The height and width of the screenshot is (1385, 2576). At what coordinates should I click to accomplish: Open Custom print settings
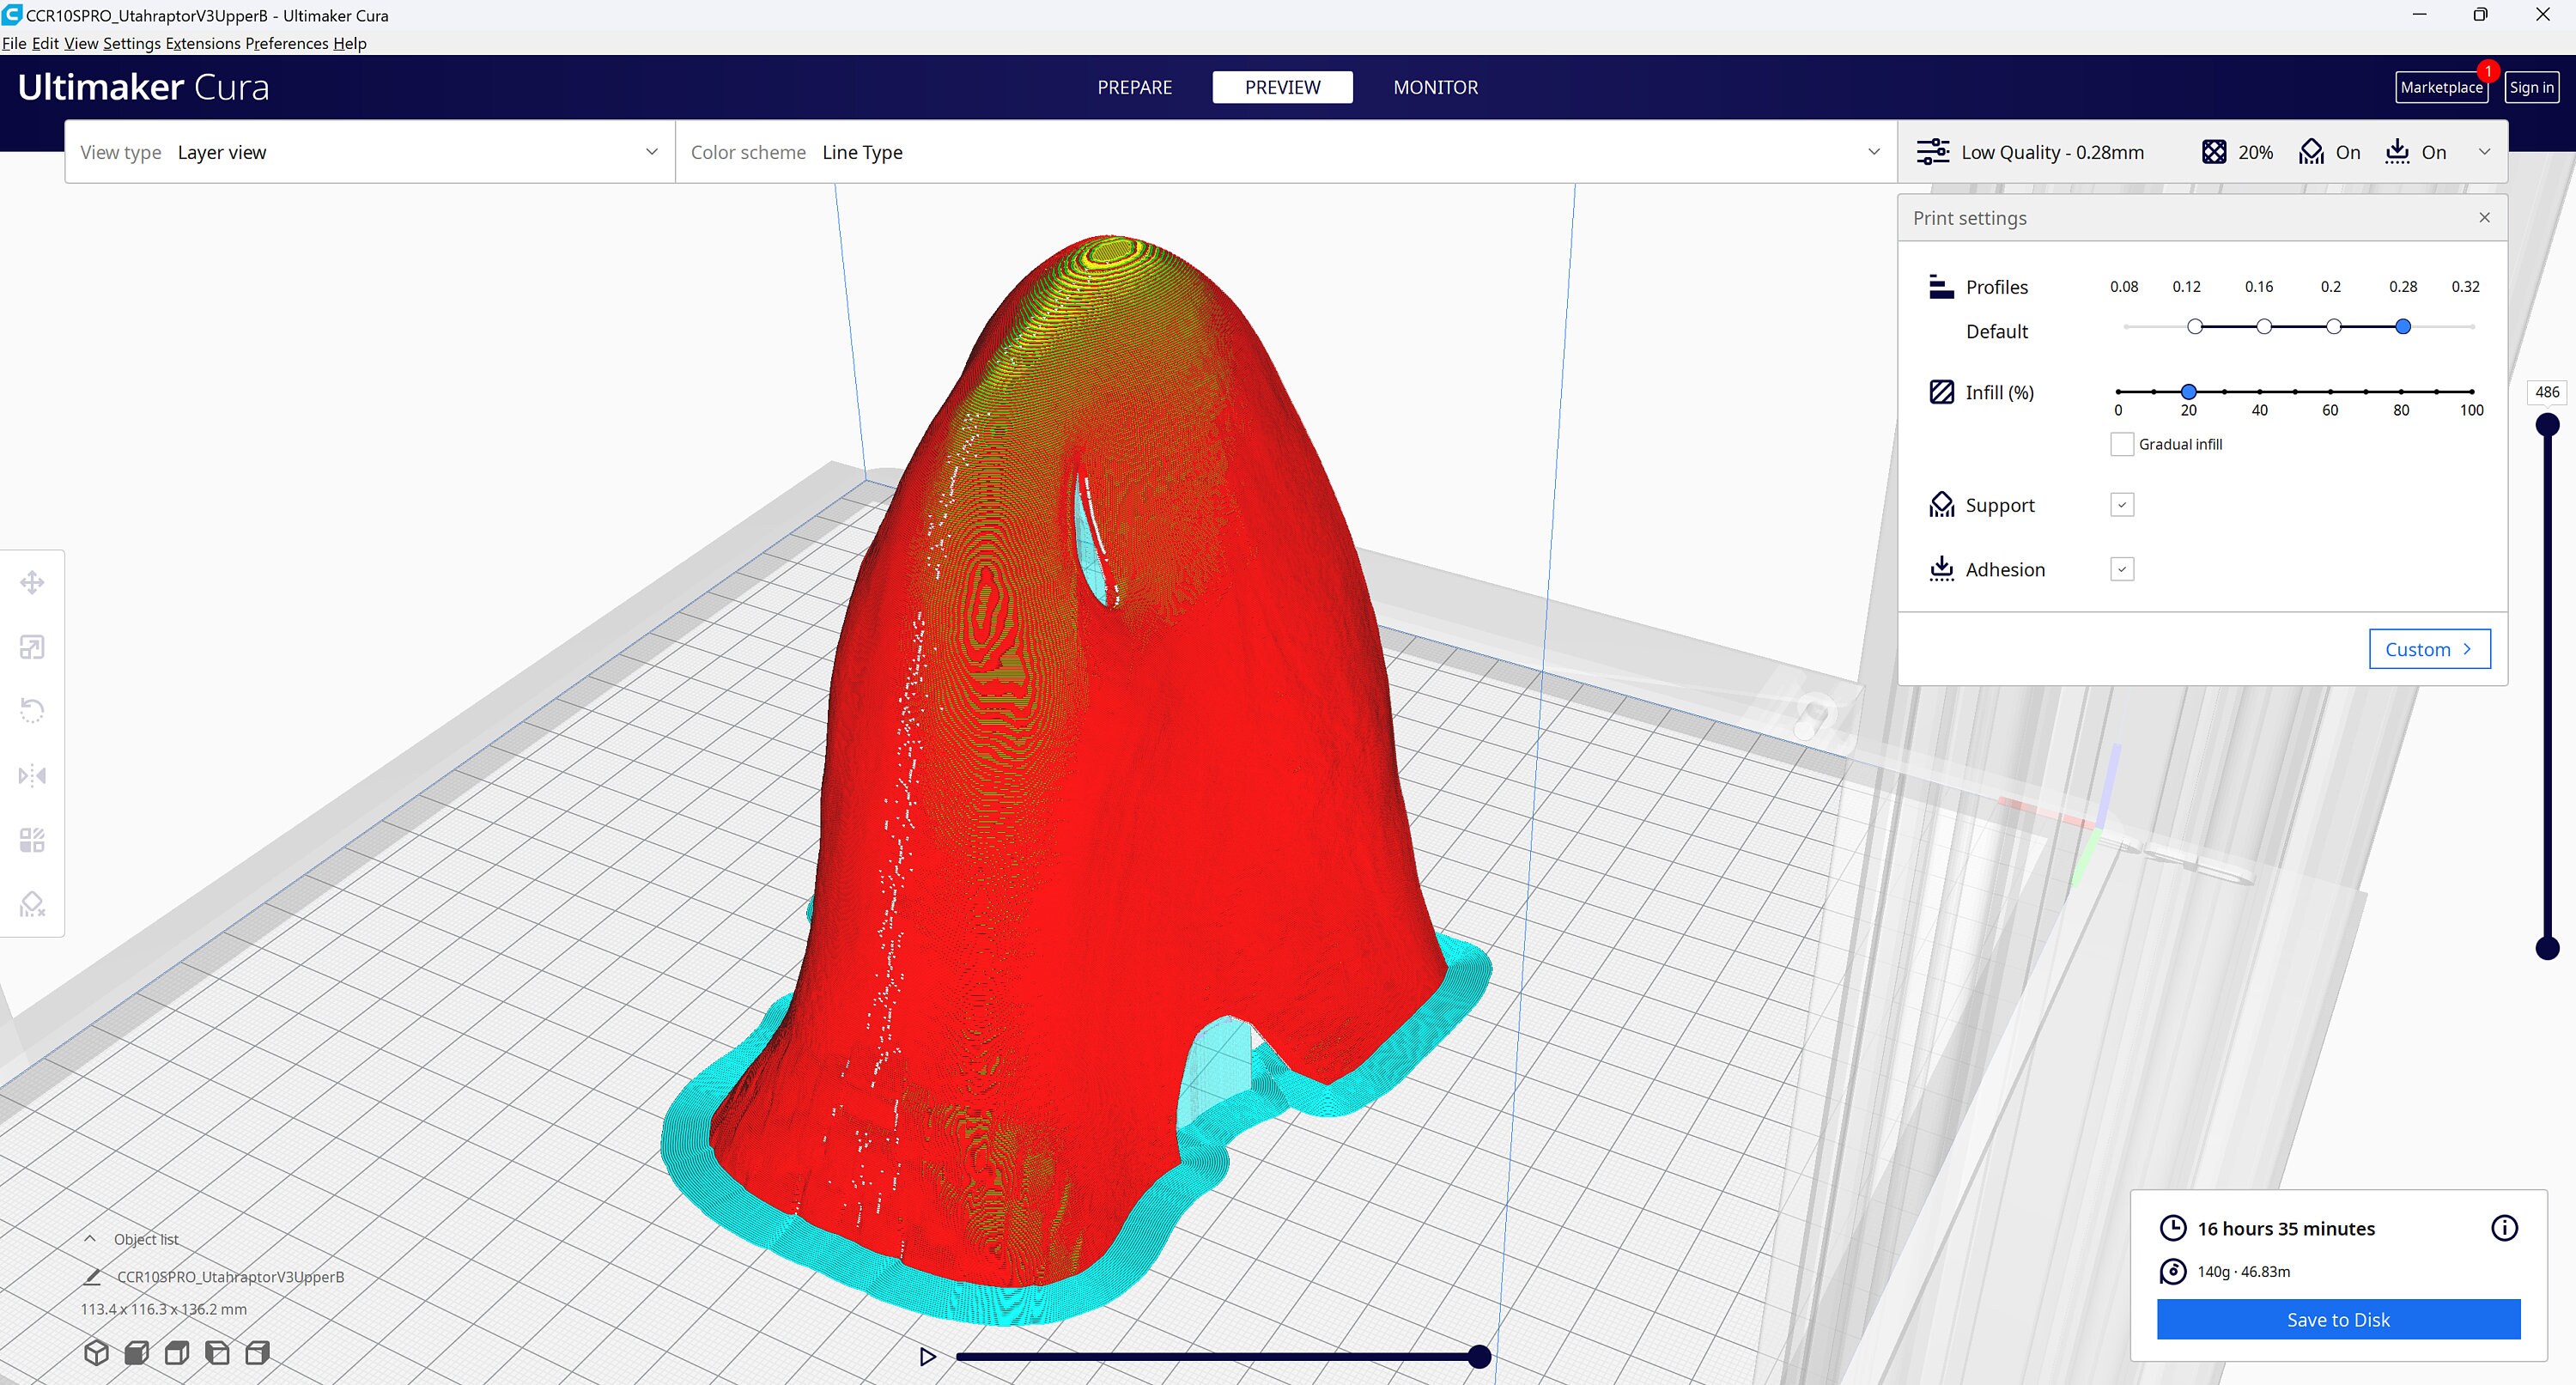point(2429,649)
